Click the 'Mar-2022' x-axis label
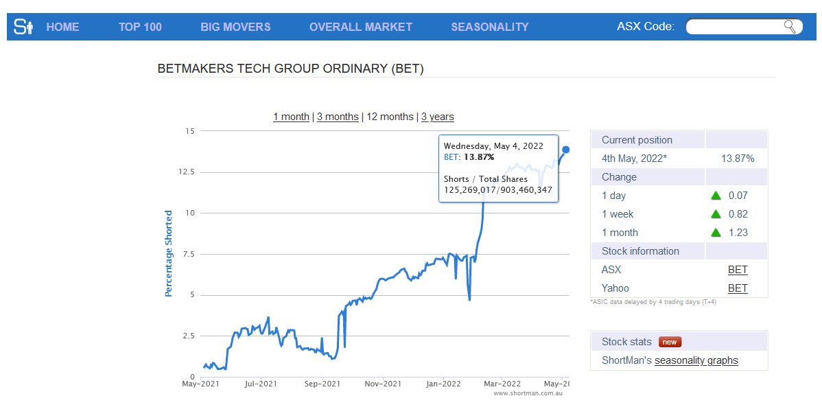This screenshot has width=822, height=407. pos(502,384)
